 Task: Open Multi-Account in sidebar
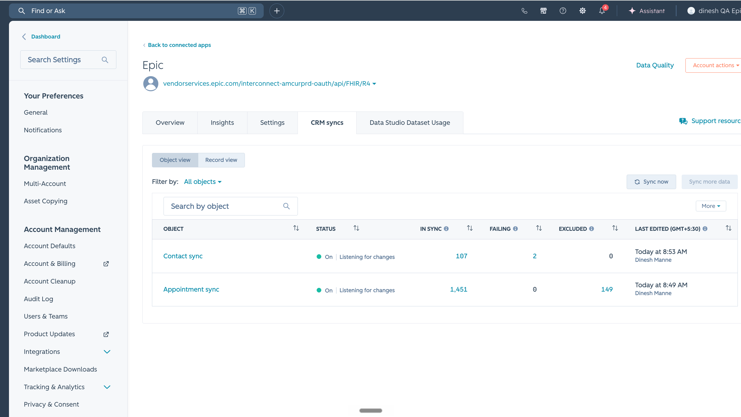45,184
